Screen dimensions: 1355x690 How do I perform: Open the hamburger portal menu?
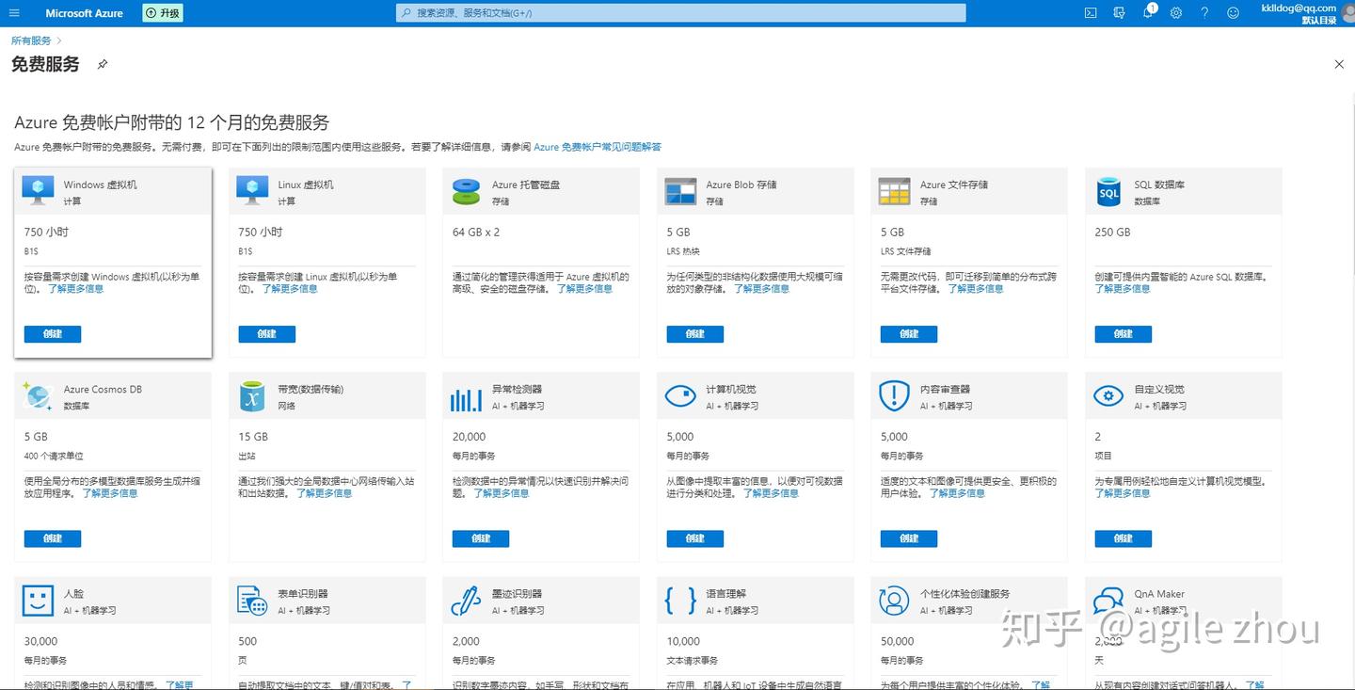(x=14, y=13)
